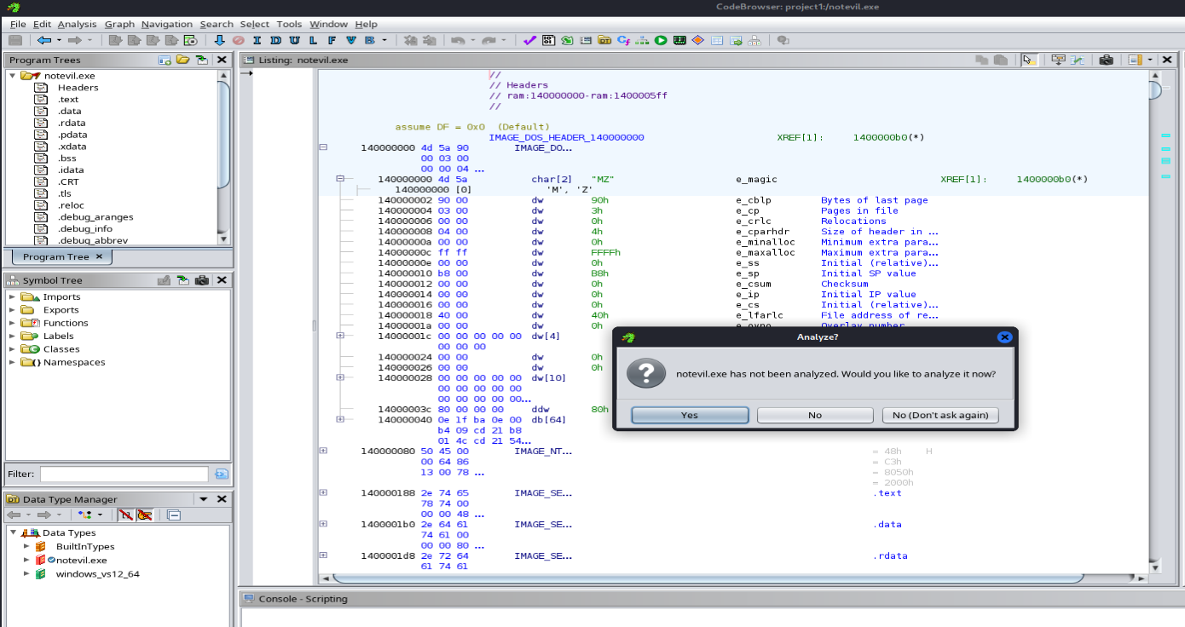Close the Symbol Tree panel
The height and width of the screenshot is (627, 1185).
[x=222, y=280]
